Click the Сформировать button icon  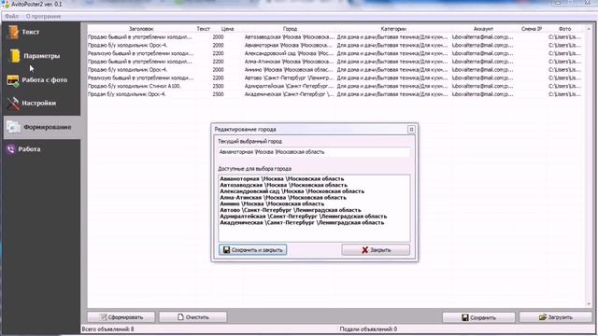(103, 317)
